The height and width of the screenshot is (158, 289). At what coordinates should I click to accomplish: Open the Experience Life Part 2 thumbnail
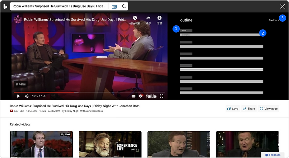[110, 144]
